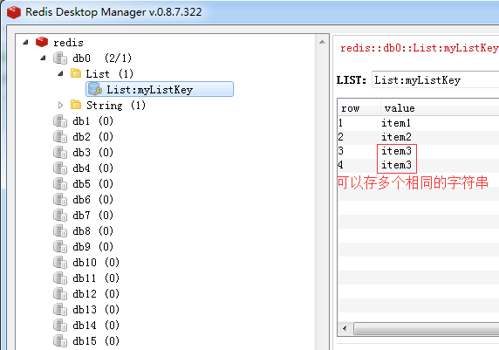Select item3 value in row 3
The image size is (499, 350).
point(397,151)
